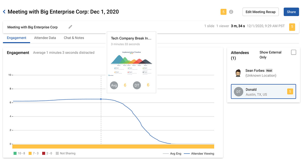Image resolution: width=301 pixels, height=159 pixels.
Task: Click the yellow 7 - 3 legend swatch
Action: 30,153
